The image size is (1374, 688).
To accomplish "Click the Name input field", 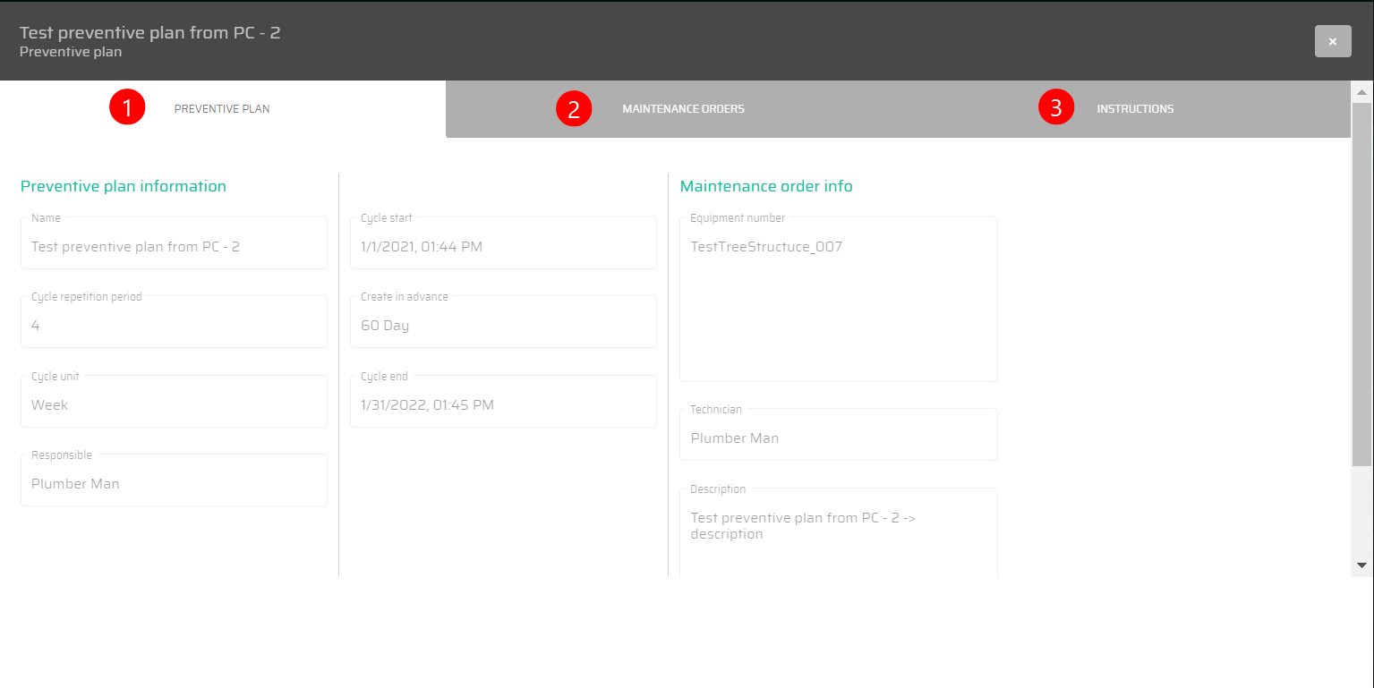I will point(174,247).
